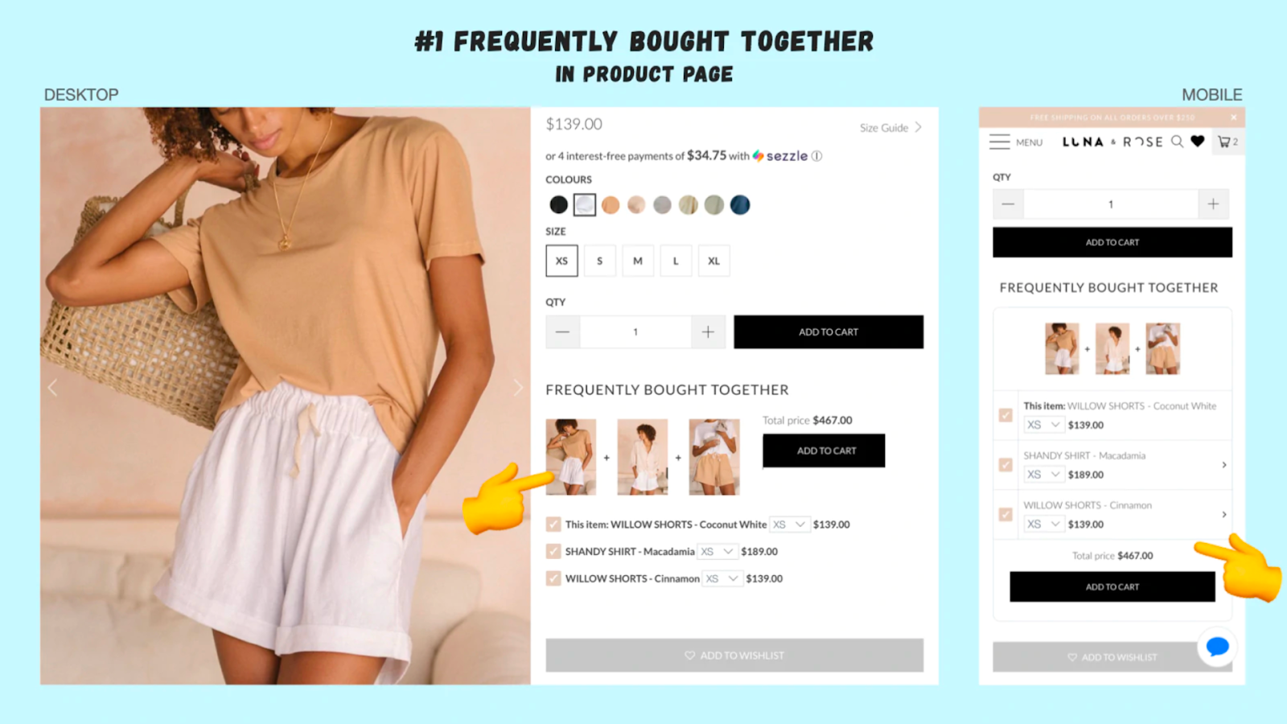Open the mobile wishlist heart icon
Screen dimensions: 1287x724
pyautogui.click(x=1198, y=142)
